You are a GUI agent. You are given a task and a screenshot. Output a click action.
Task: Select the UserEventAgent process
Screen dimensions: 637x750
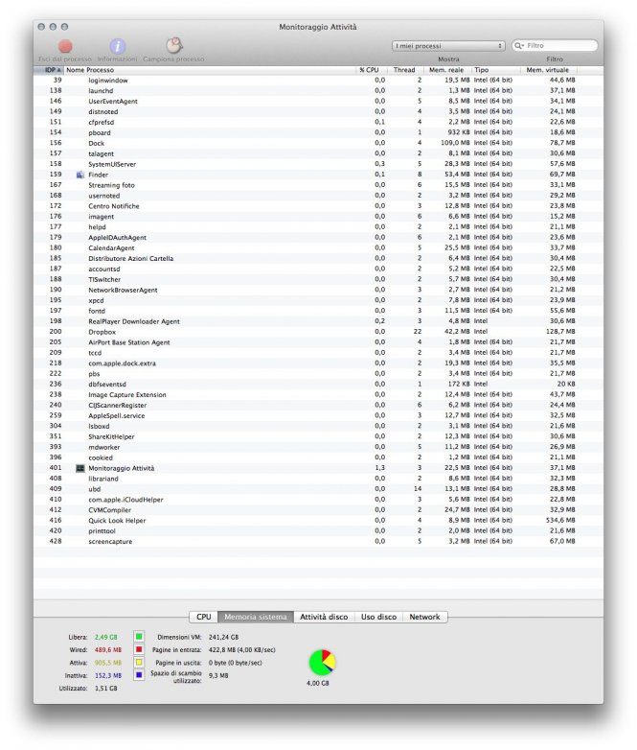point(318,102)
